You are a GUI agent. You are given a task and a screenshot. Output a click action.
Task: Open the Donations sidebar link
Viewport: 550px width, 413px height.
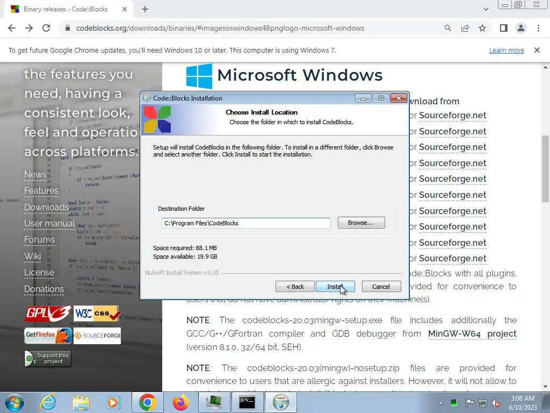[x=44, y=289]
